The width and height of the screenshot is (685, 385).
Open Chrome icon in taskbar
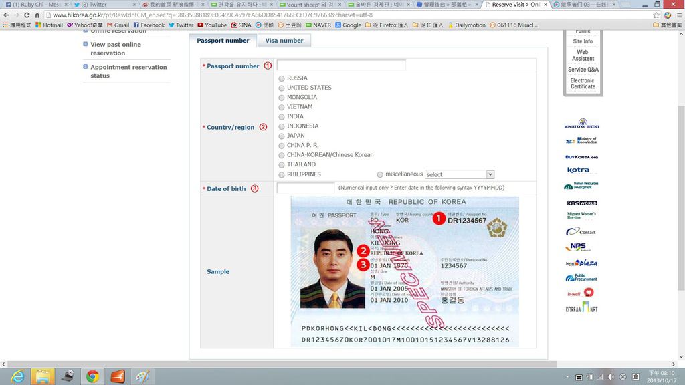coord(92,376)
